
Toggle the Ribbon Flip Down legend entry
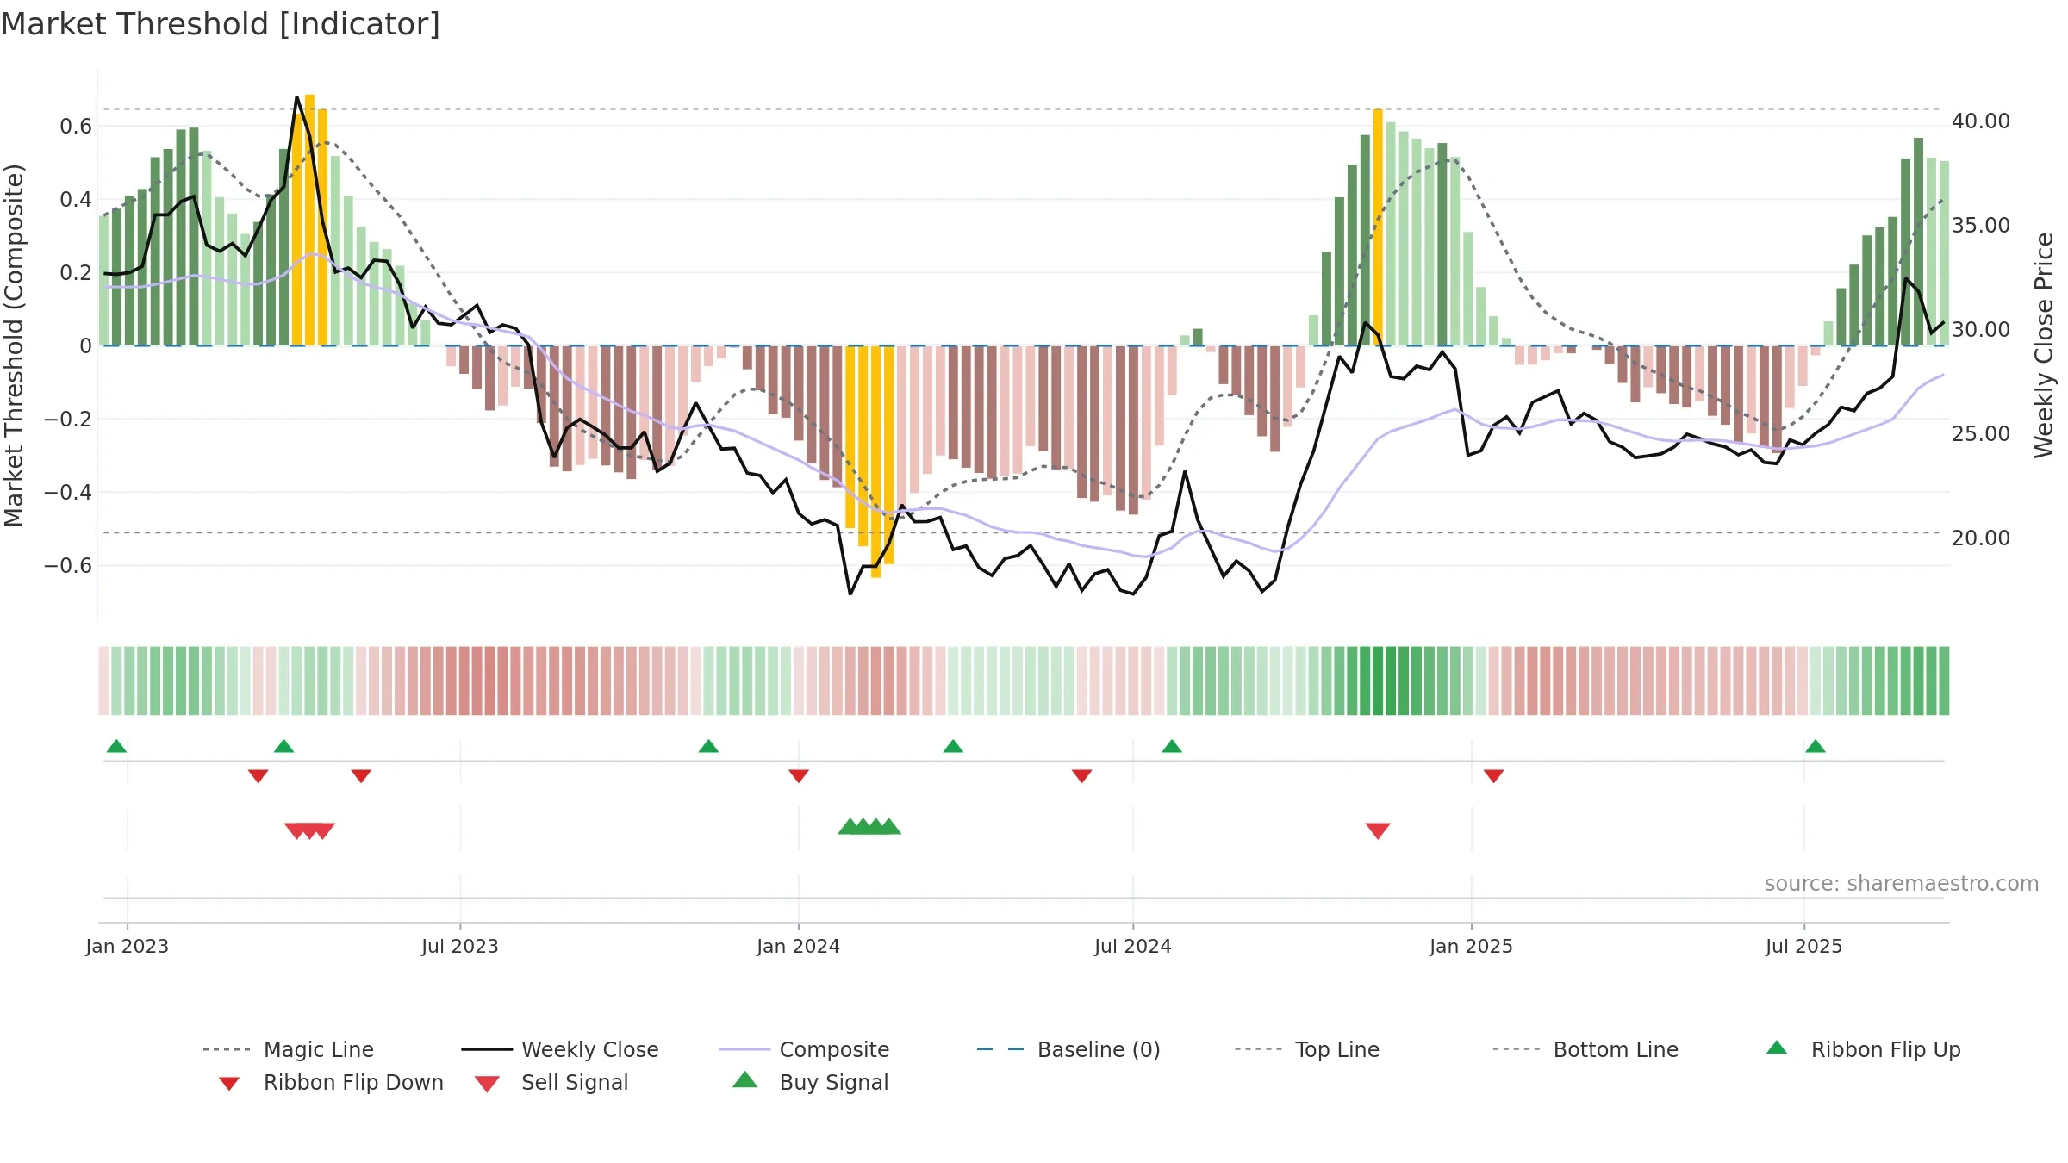332,1082
